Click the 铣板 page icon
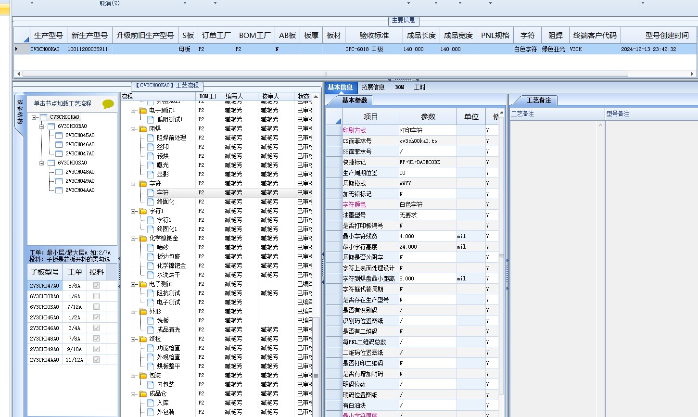This screenshot has width=698, height=417. point(151,320)
